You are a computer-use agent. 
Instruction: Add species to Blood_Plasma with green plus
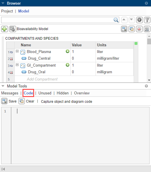click(68, 51)
